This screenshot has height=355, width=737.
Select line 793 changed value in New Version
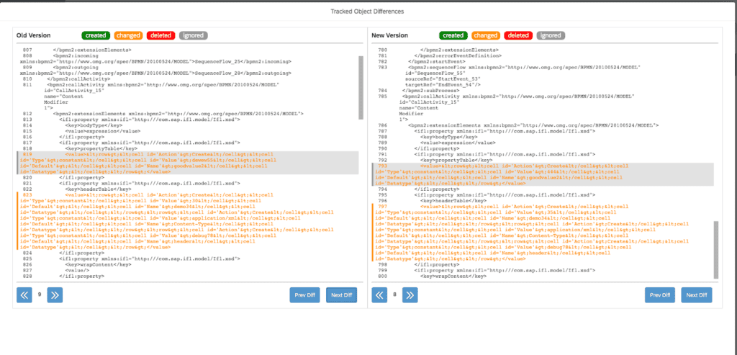pyautogui.click(x=543, y=174)
